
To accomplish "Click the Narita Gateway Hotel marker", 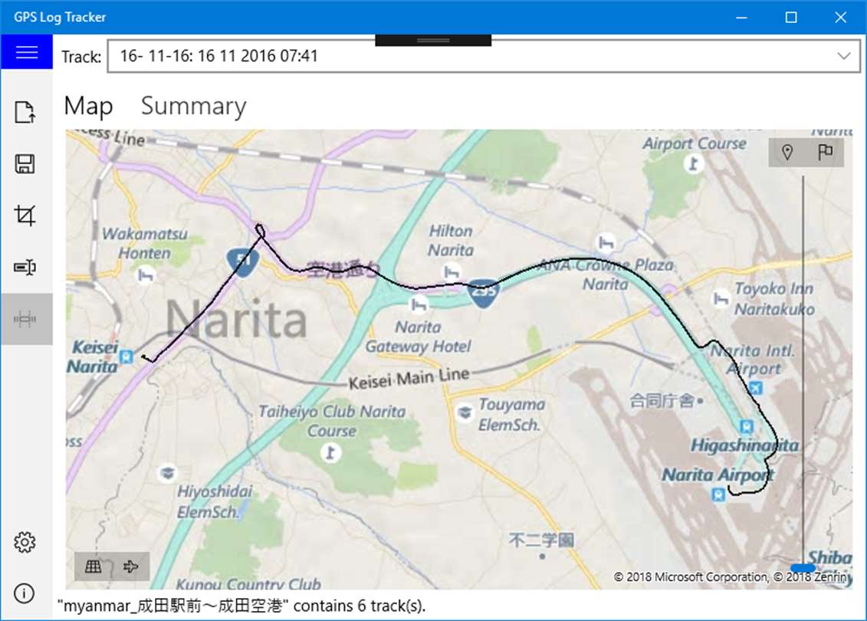I will click(419, 304).
